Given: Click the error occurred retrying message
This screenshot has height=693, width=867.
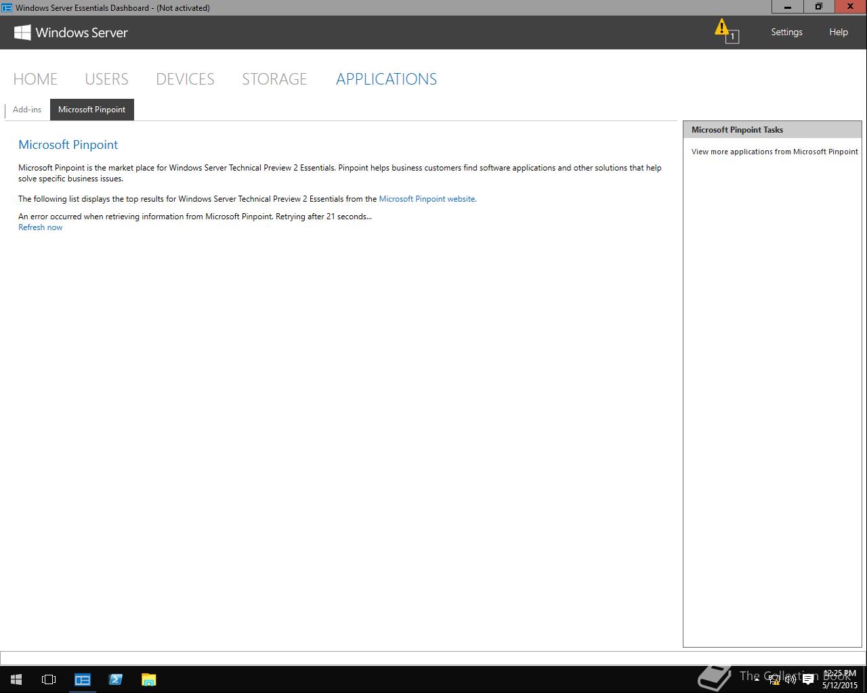Looking at the screenshot, I should point(195,217).
